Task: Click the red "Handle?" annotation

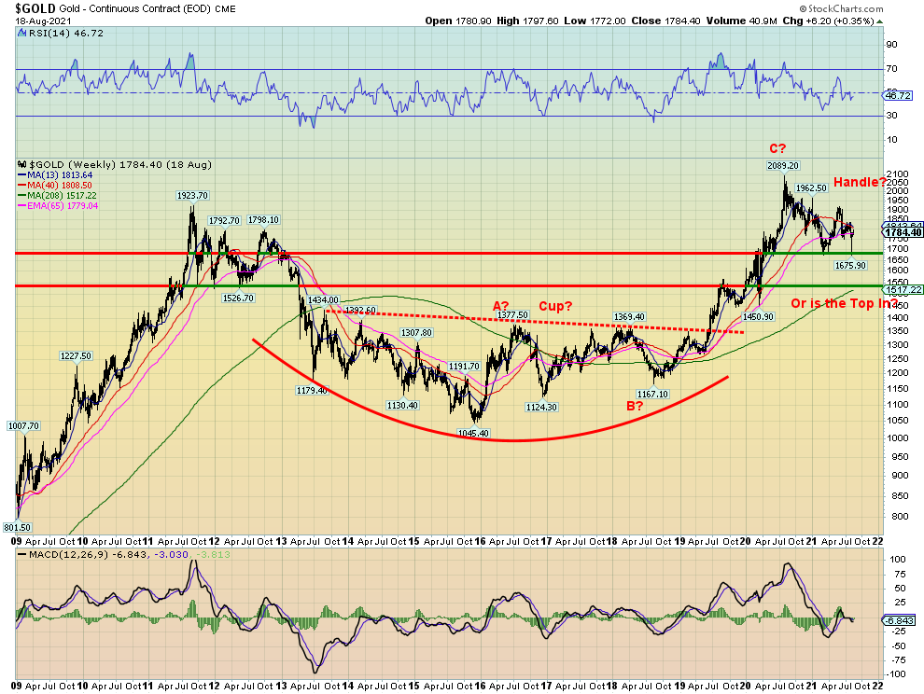Action: (860, 182)
